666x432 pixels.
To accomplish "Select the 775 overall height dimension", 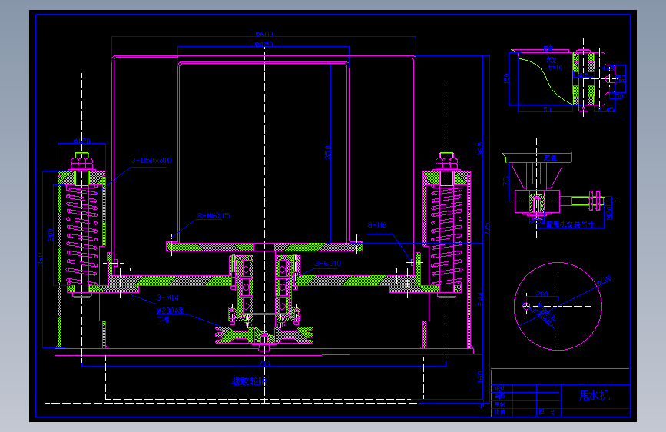I will 487,229.
